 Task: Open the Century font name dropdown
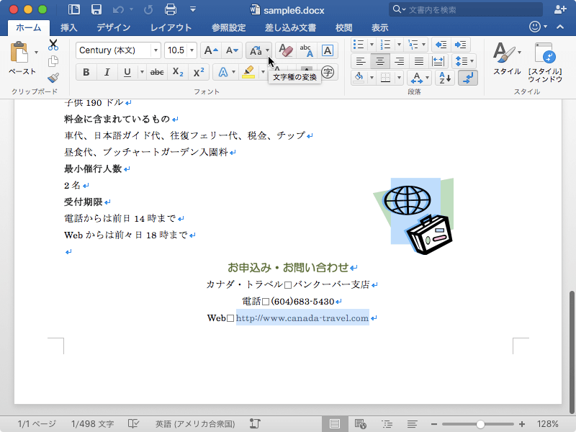(x=155, y=50)
